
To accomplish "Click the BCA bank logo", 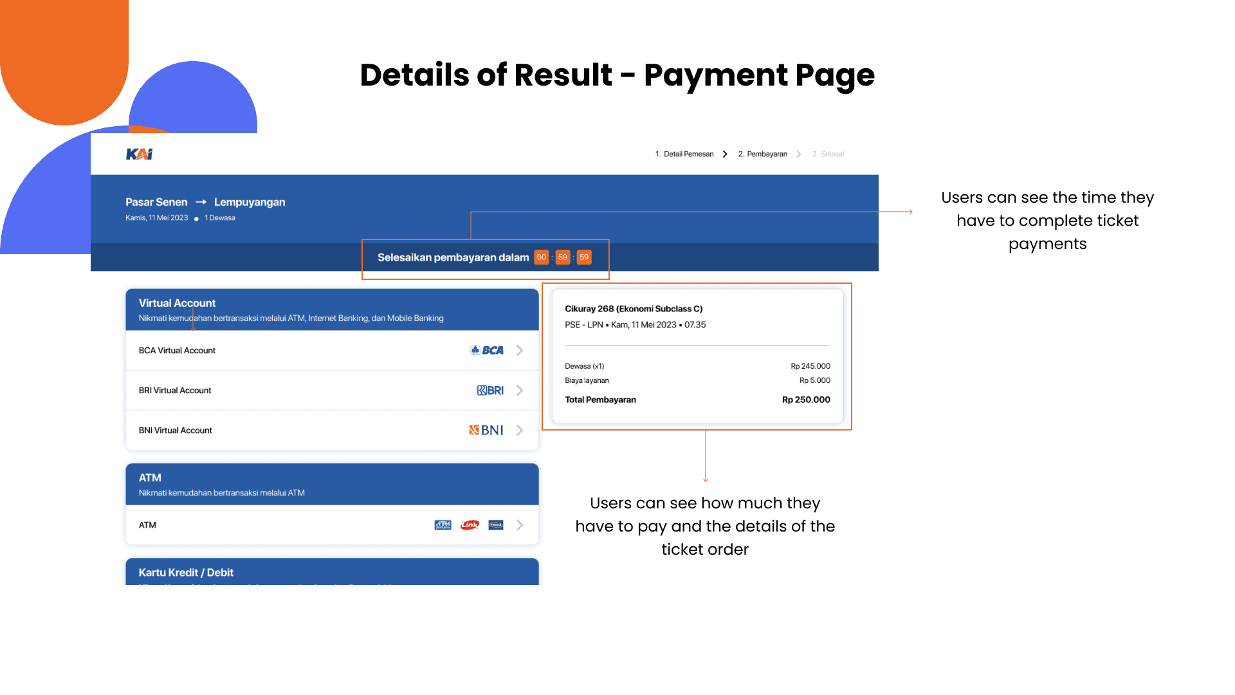I will click(487, 350).
